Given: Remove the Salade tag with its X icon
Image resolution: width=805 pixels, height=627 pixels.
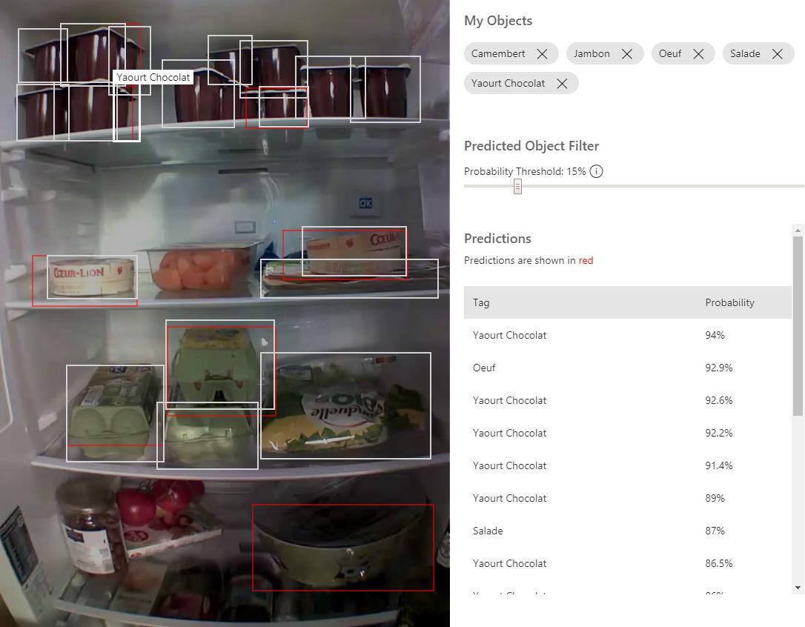Looking at the screenshot, I should point(777,54).
